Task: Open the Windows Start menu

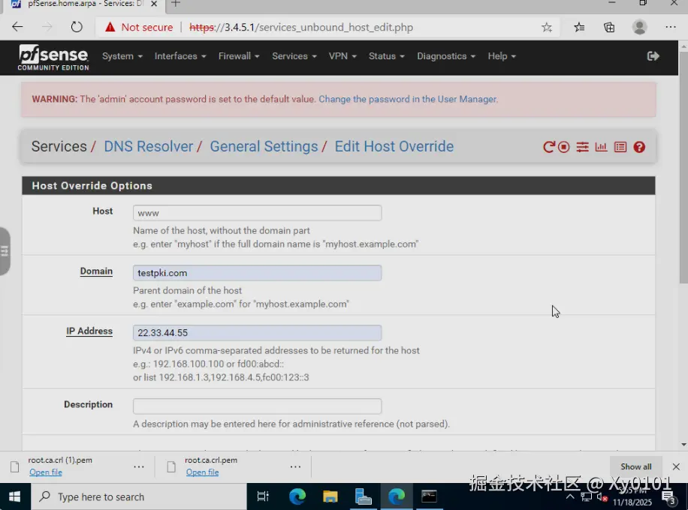Action: [14, 496]
